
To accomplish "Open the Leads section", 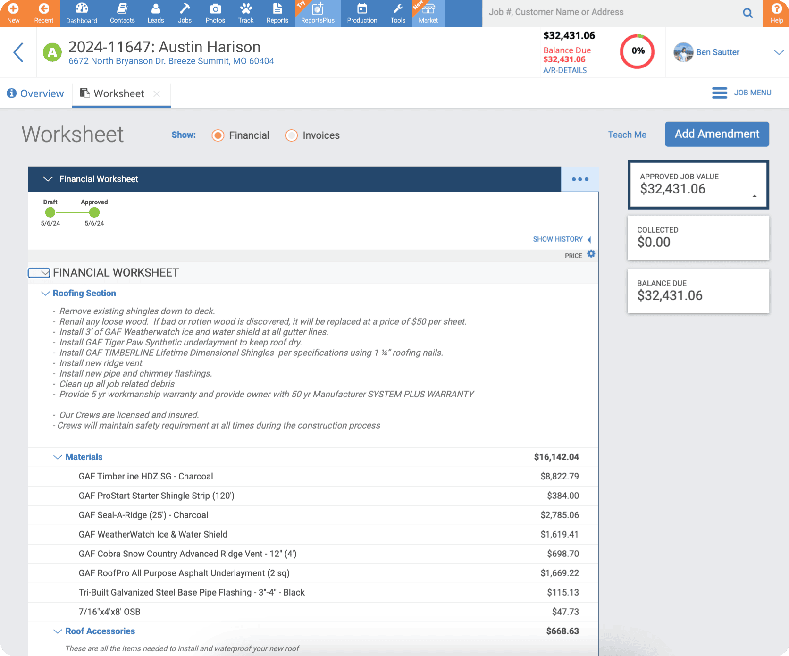I will pyautogui.click(x=155, y=13).
